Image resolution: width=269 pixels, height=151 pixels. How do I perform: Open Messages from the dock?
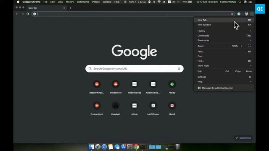tap(117, 147)
